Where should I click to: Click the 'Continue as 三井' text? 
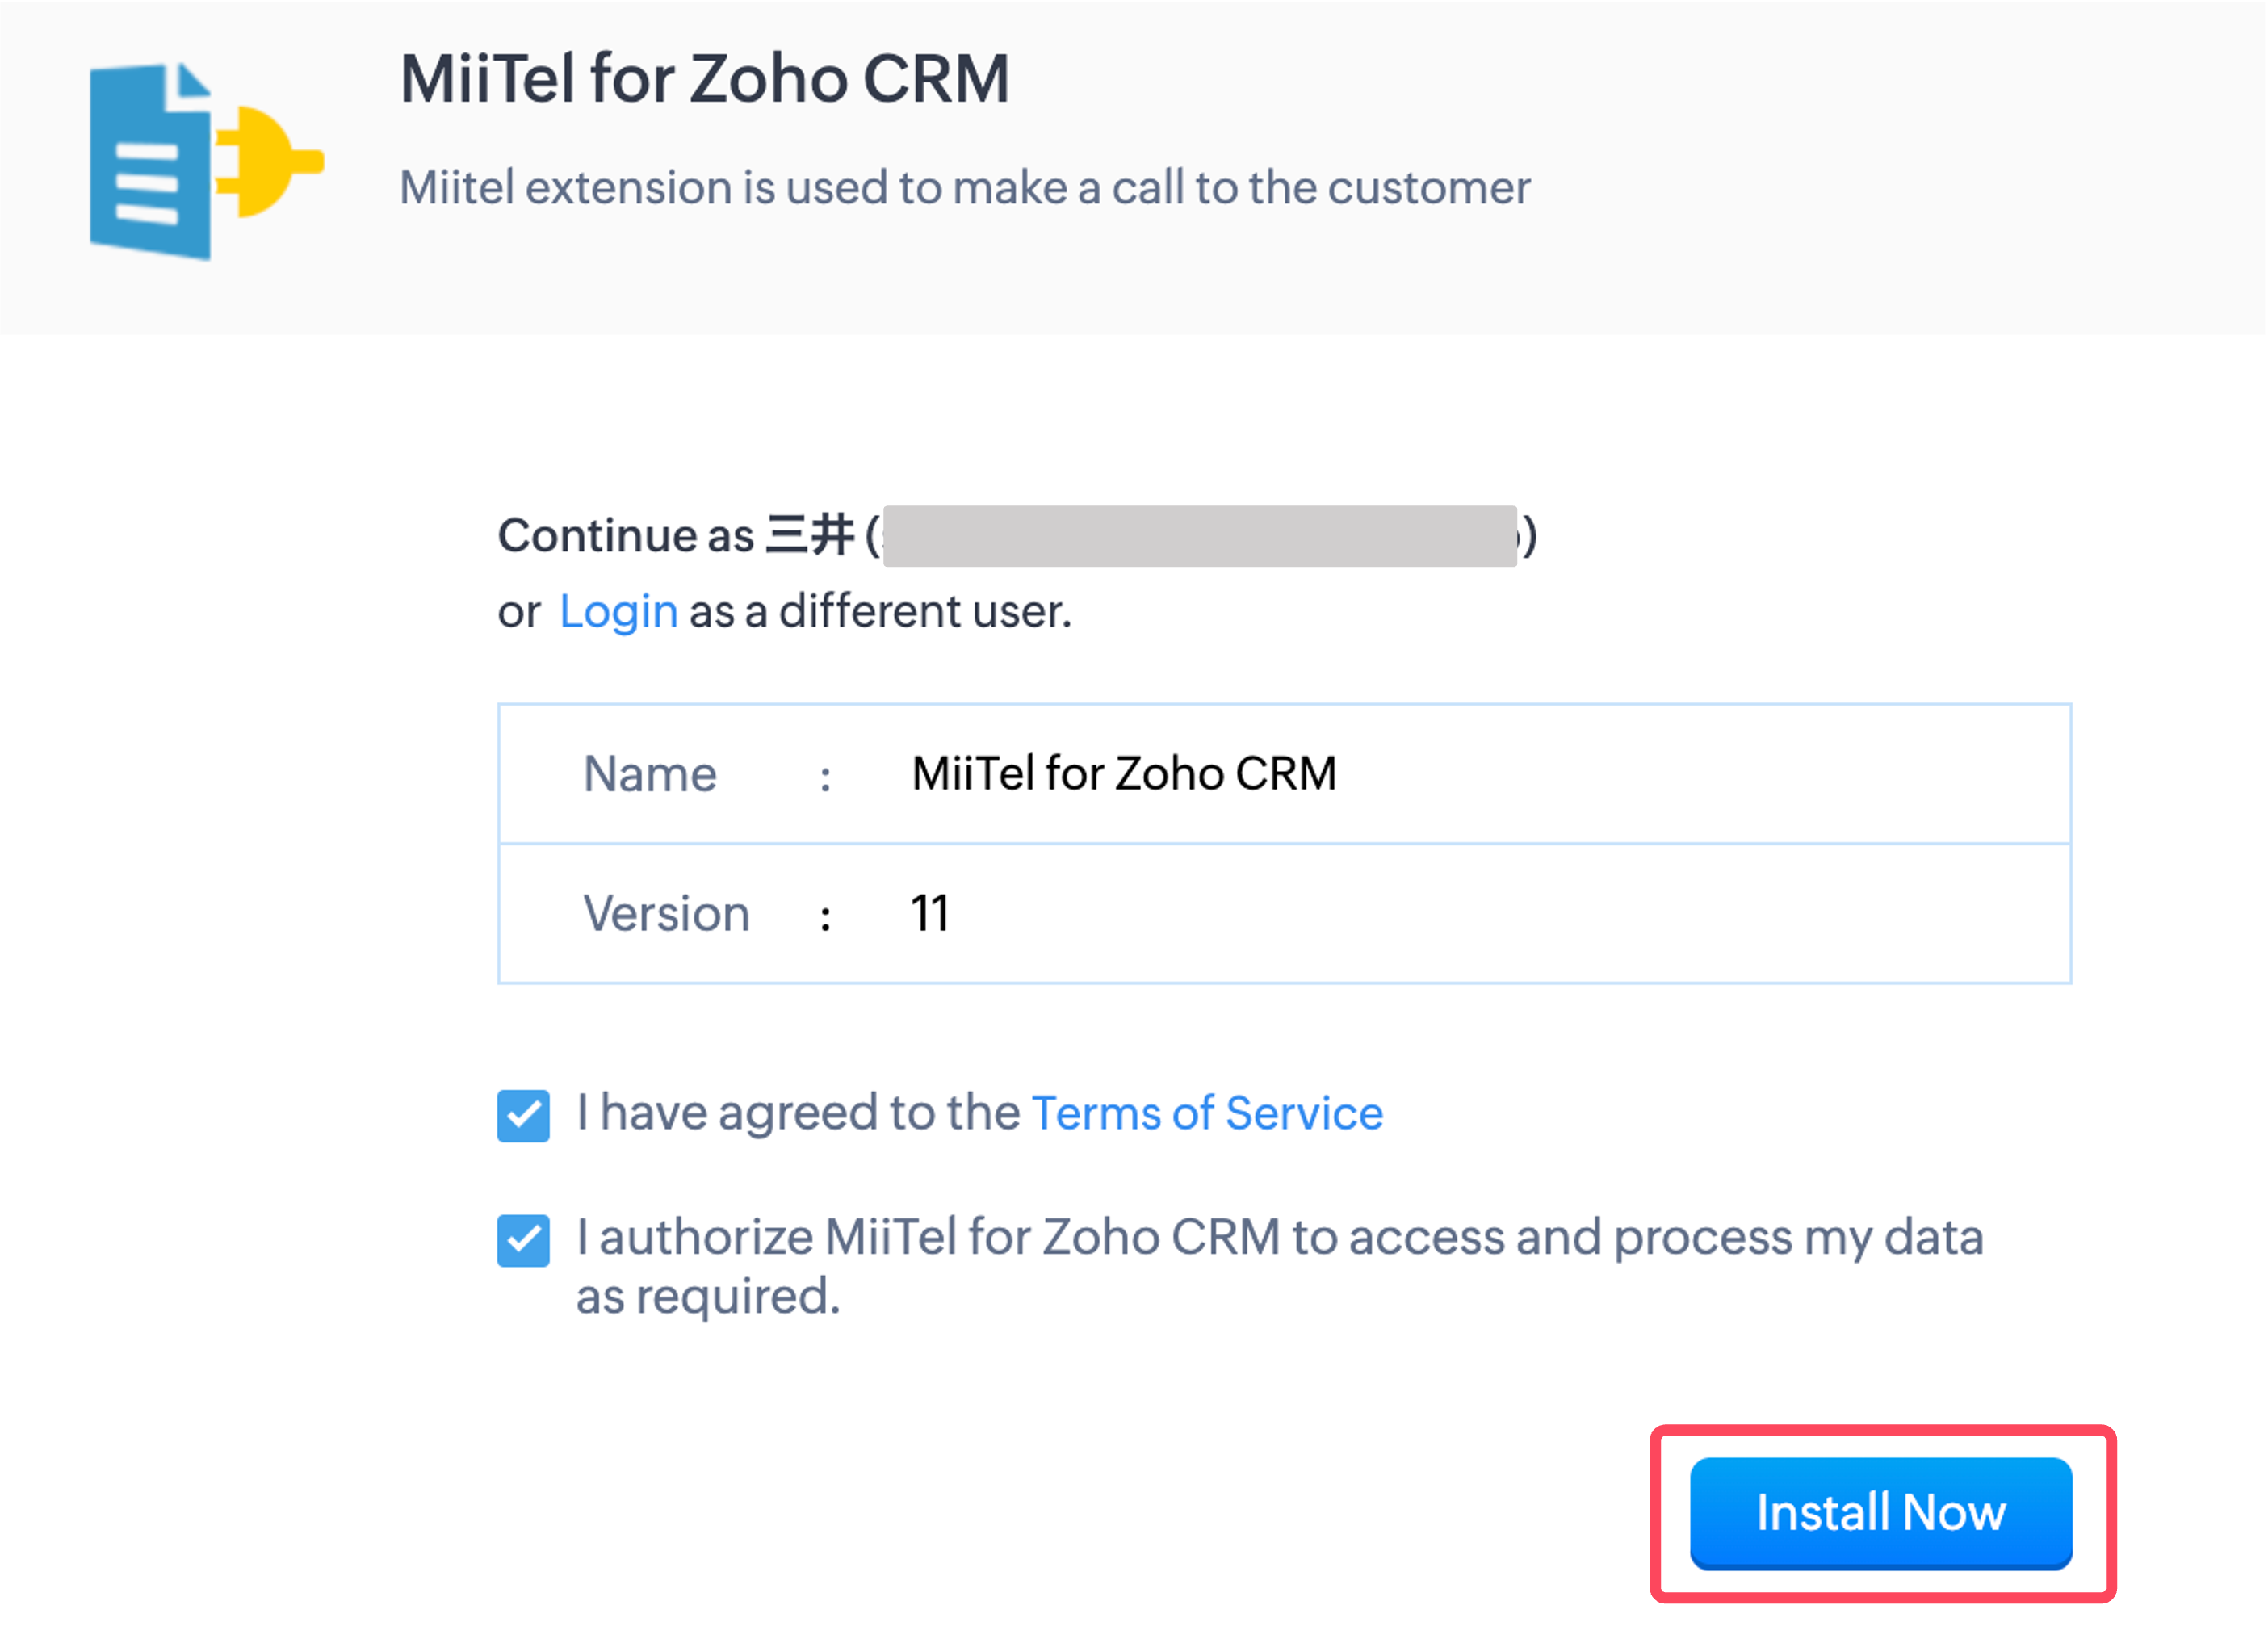[677, 536]
